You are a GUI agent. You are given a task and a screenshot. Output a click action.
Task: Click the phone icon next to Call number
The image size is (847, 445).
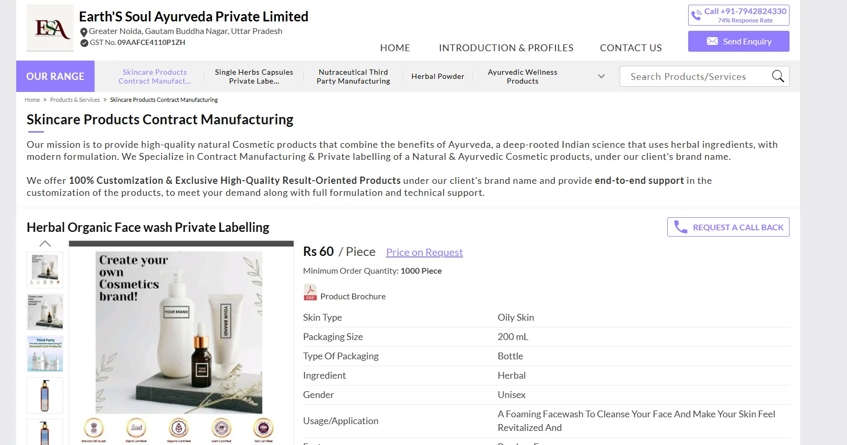coord(697,15)
